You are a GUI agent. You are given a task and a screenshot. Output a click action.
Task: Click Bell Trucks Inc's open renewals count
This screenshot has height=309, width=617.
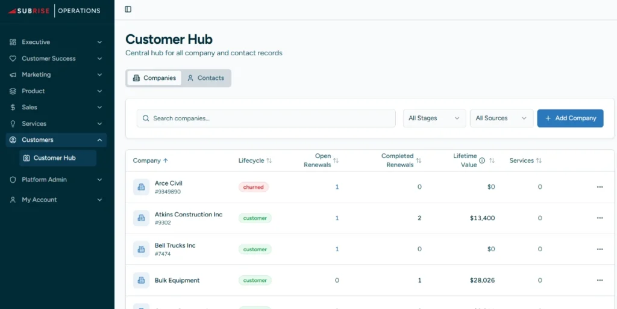(x=337, y=249)
